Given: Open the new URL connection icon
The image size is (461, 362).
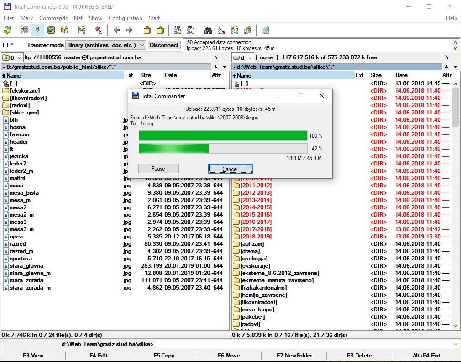Looking at the screenshot, I should (191, 30).
